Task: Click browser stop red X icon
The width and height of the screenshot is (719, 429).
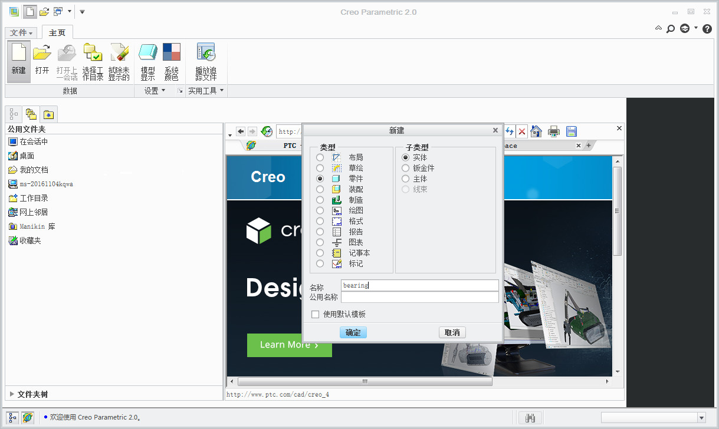Action: click(522, 131)
